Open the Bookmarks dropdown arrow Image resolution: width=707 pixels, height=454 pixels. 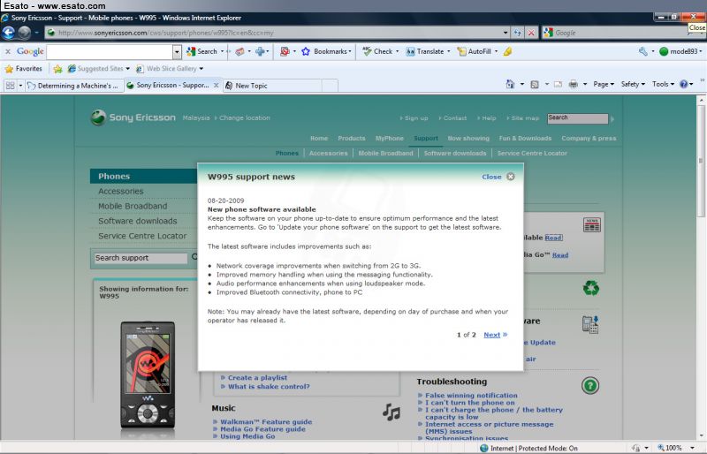[x=350, y=51]
